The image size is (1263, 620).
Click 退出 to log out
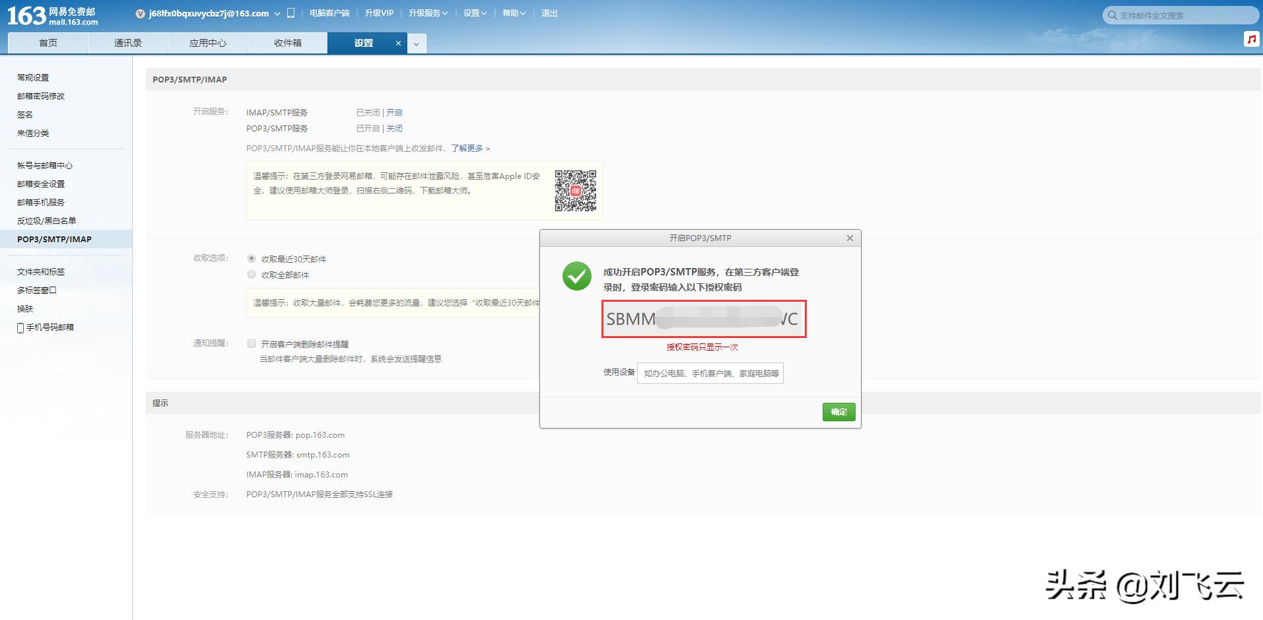(549, 13)
